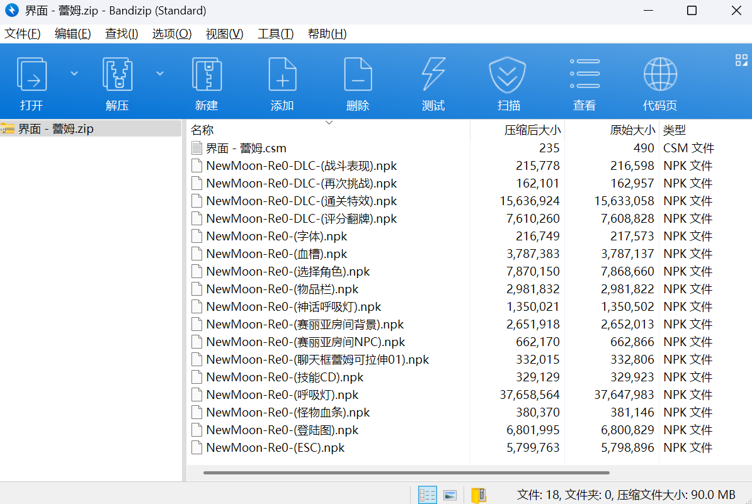Run the 测试 (Test) archive icon
The image size is (752, 504).
click(433, 75)
